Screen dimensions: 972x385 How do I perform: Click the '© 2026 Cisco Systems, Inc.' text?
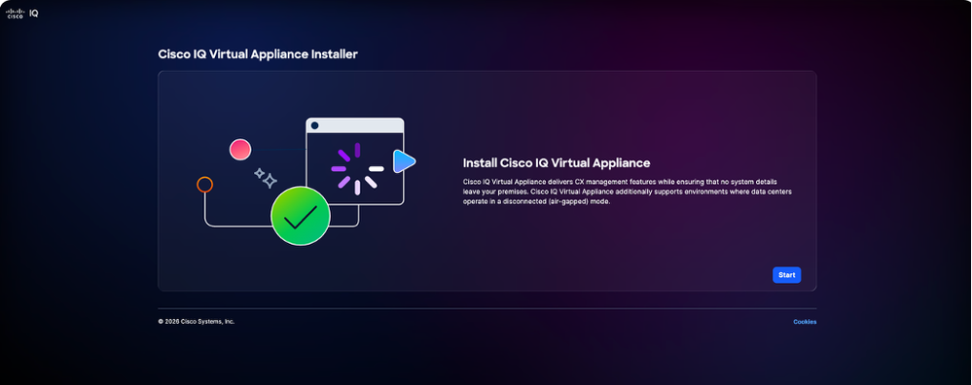coord(197,322)
